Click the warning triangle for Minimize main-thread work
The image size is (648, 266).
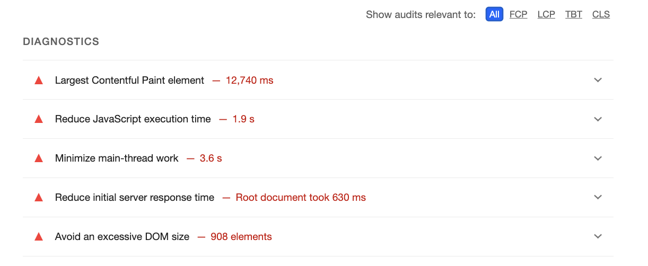pyautogui.click(x=38, y=158)
